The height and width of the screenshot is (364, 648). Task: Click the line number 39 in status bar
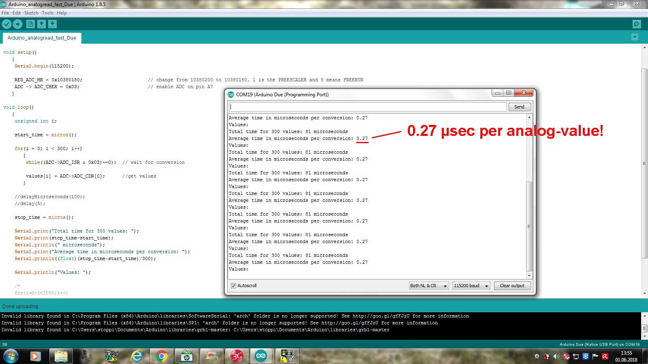[x=5, y=345]
